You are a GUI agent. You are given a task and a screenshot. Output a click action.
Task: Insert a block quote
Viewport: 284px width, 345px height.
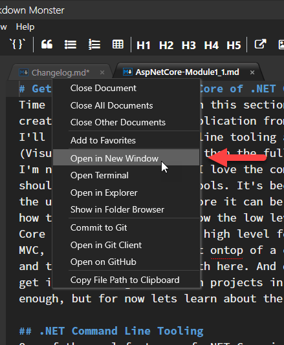[47, 45]
